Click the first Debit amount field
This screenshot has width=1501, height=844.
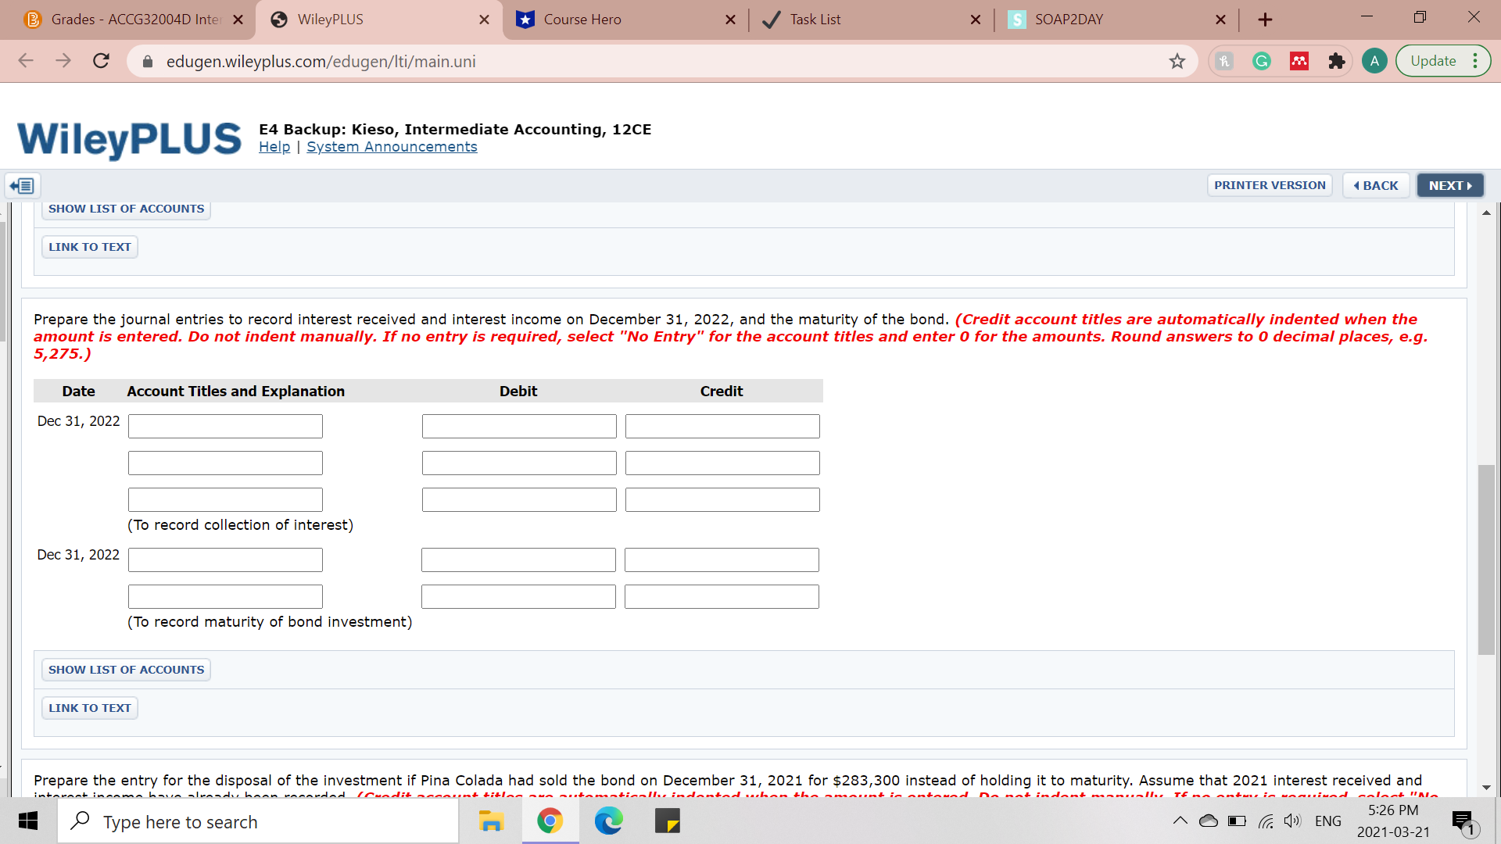518,426
